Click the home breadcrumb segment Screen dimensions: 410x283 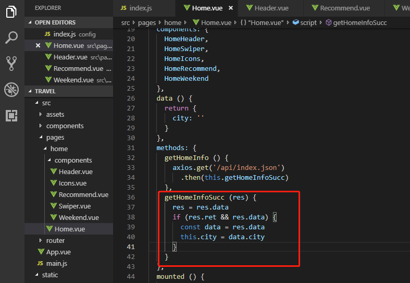pos(172,23)
